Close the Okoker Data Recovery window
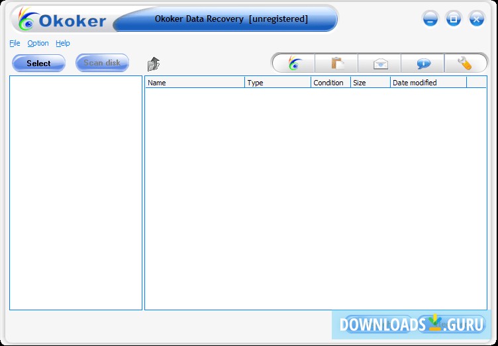498x346 pixels. tap(476, 19)
